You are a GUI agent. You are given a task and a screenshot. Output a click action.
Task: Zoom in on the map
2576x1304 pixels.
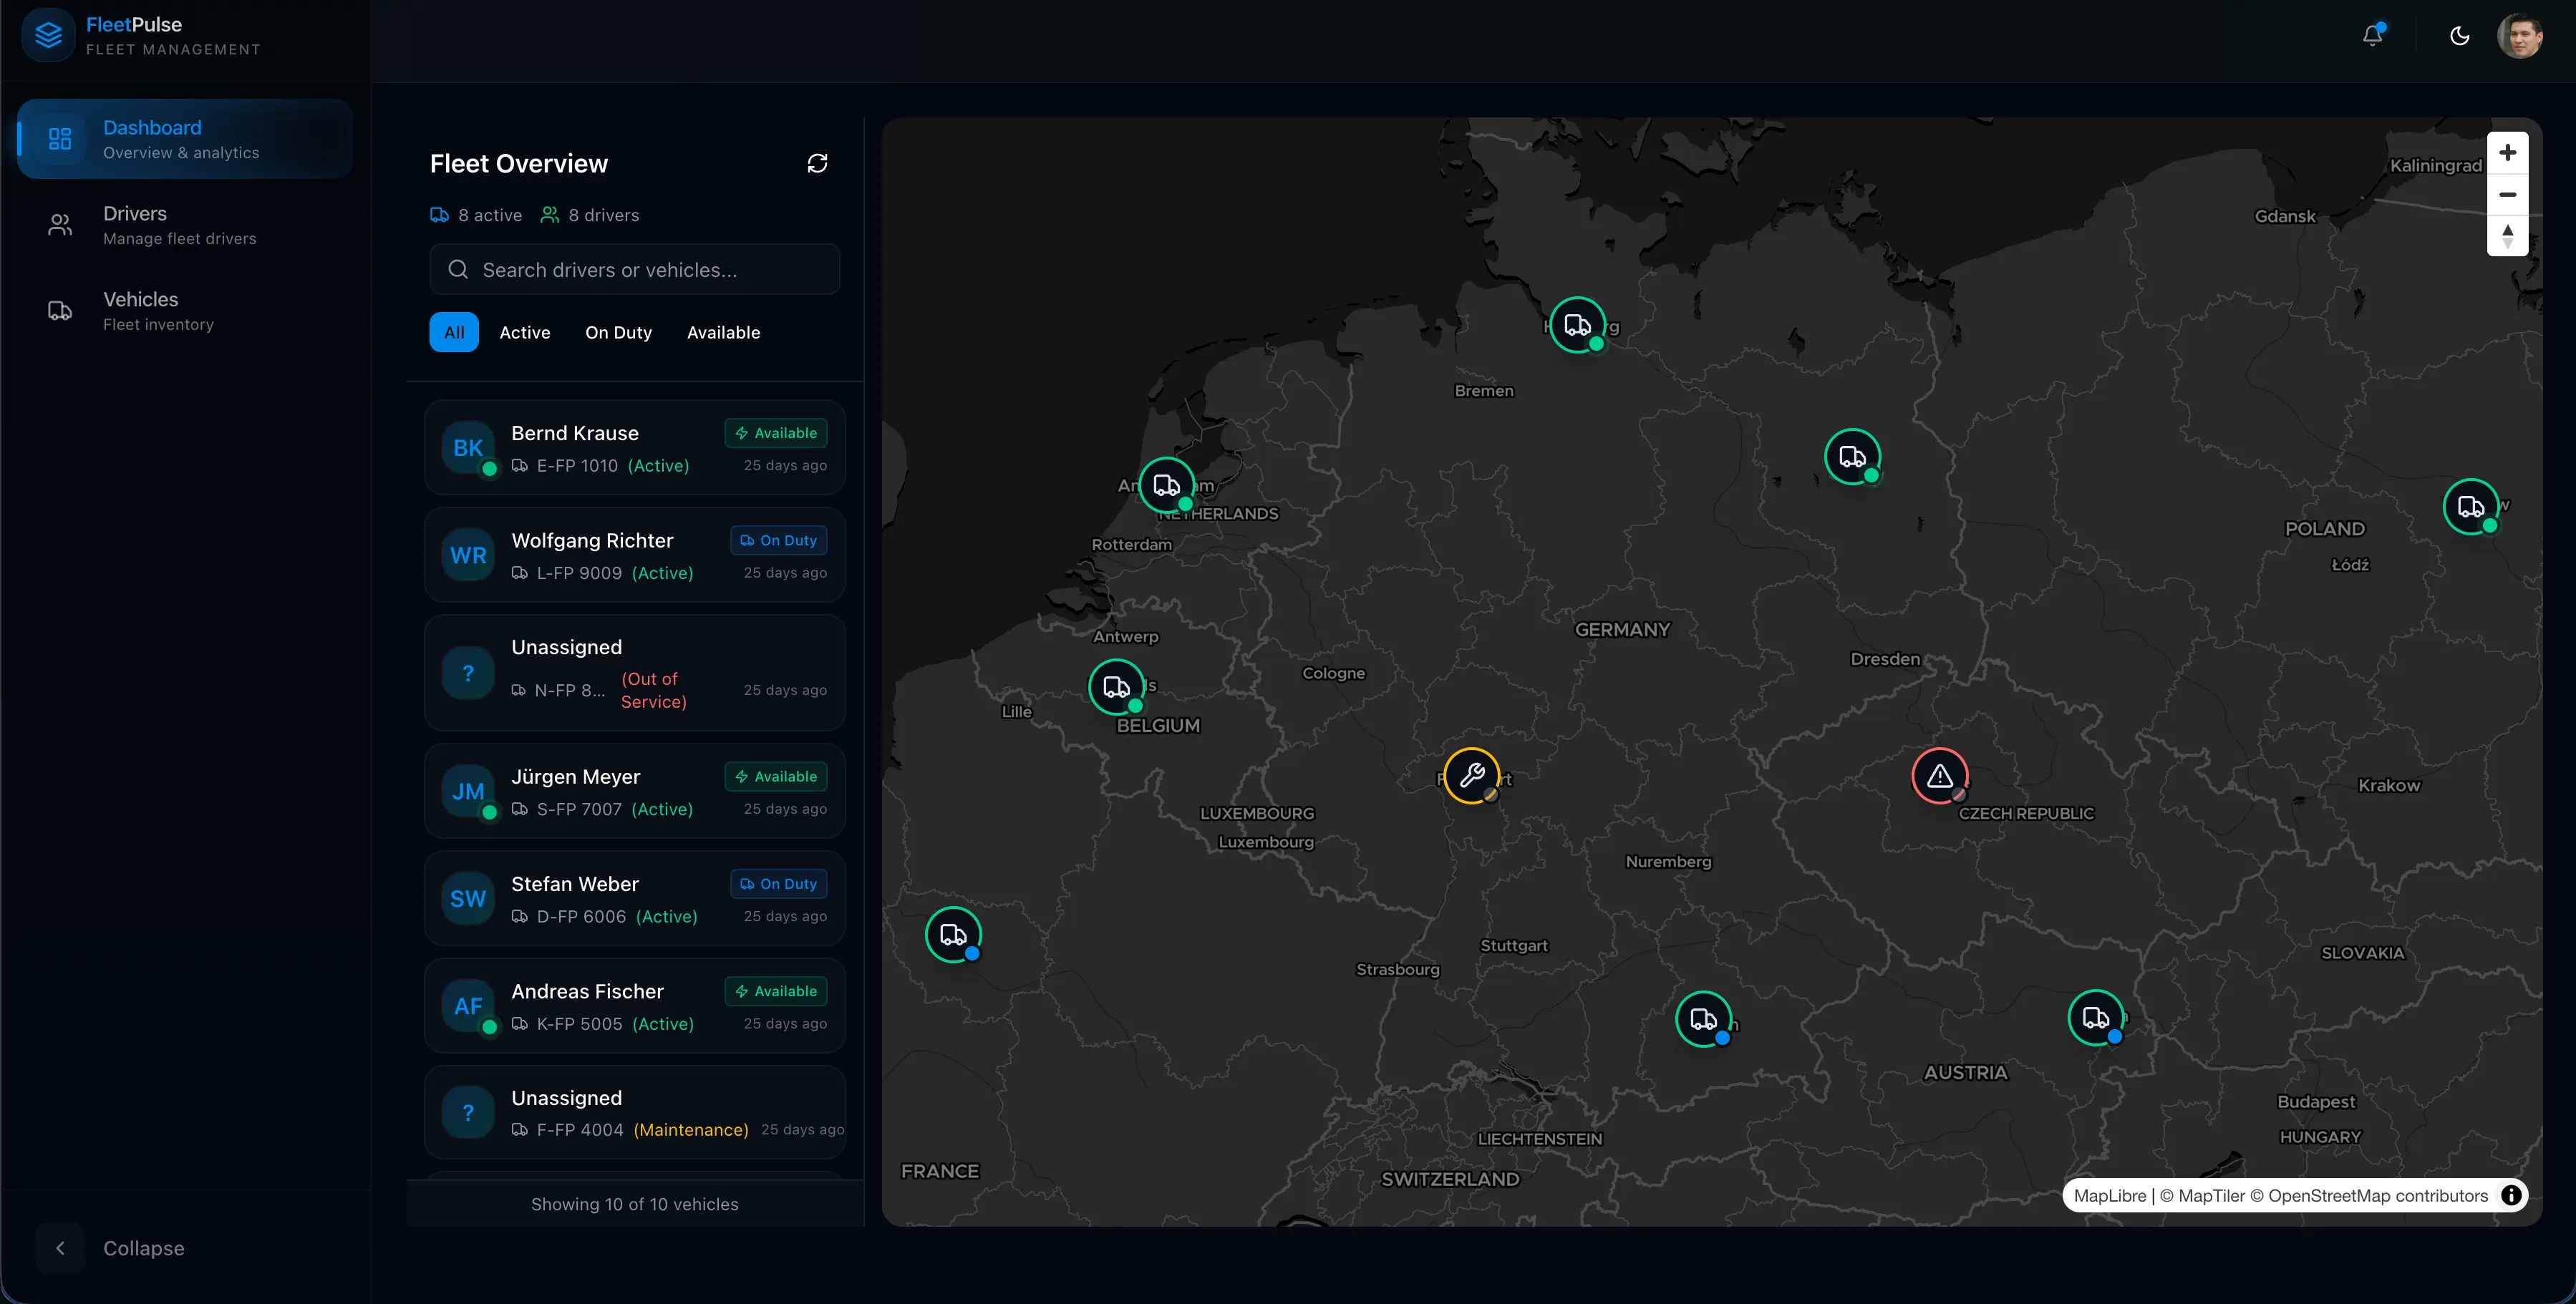(2507, 152)
